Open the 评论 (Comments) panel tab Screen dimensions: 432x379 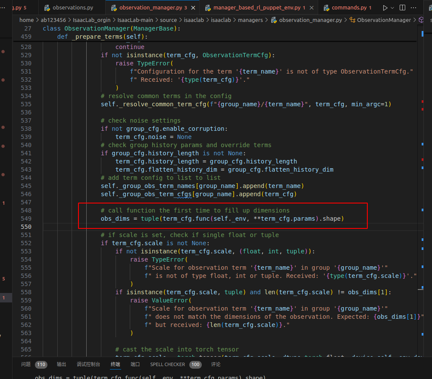[216, 364]
